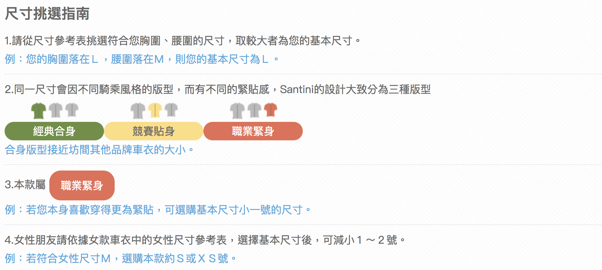Click the first gray jersey above 職業緊身 pill

pos(237,110)
